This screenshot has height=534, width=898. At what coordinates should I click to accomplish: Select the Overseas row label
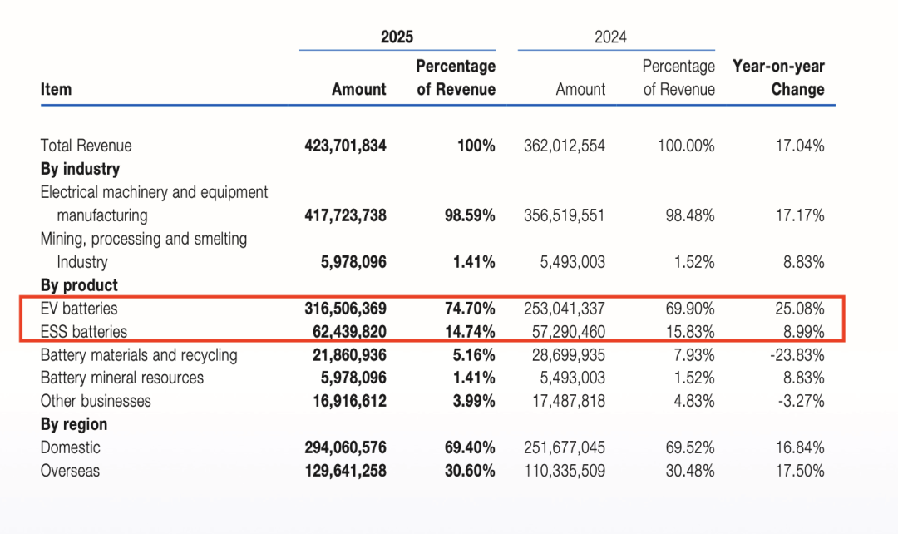tap(70, 471)
